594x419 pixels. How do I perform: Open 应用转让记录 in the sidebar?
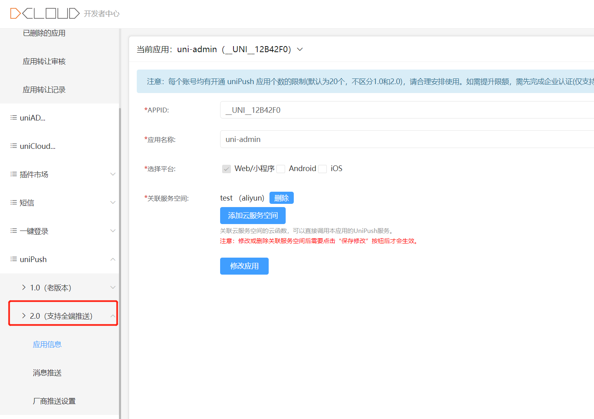click(44, 90)
